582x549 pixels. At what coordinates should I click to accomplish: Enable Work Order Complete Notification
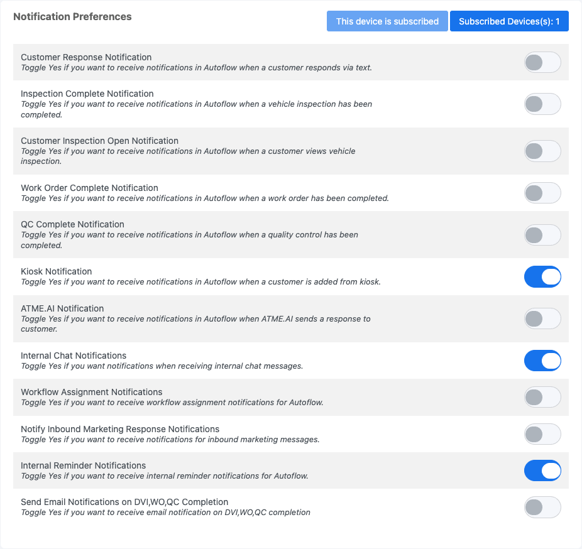(x=542, y=193)
